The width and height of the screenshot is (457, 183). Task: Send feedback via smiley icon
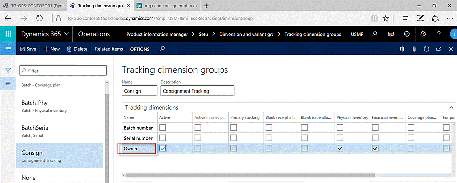[x=407, y=34]
